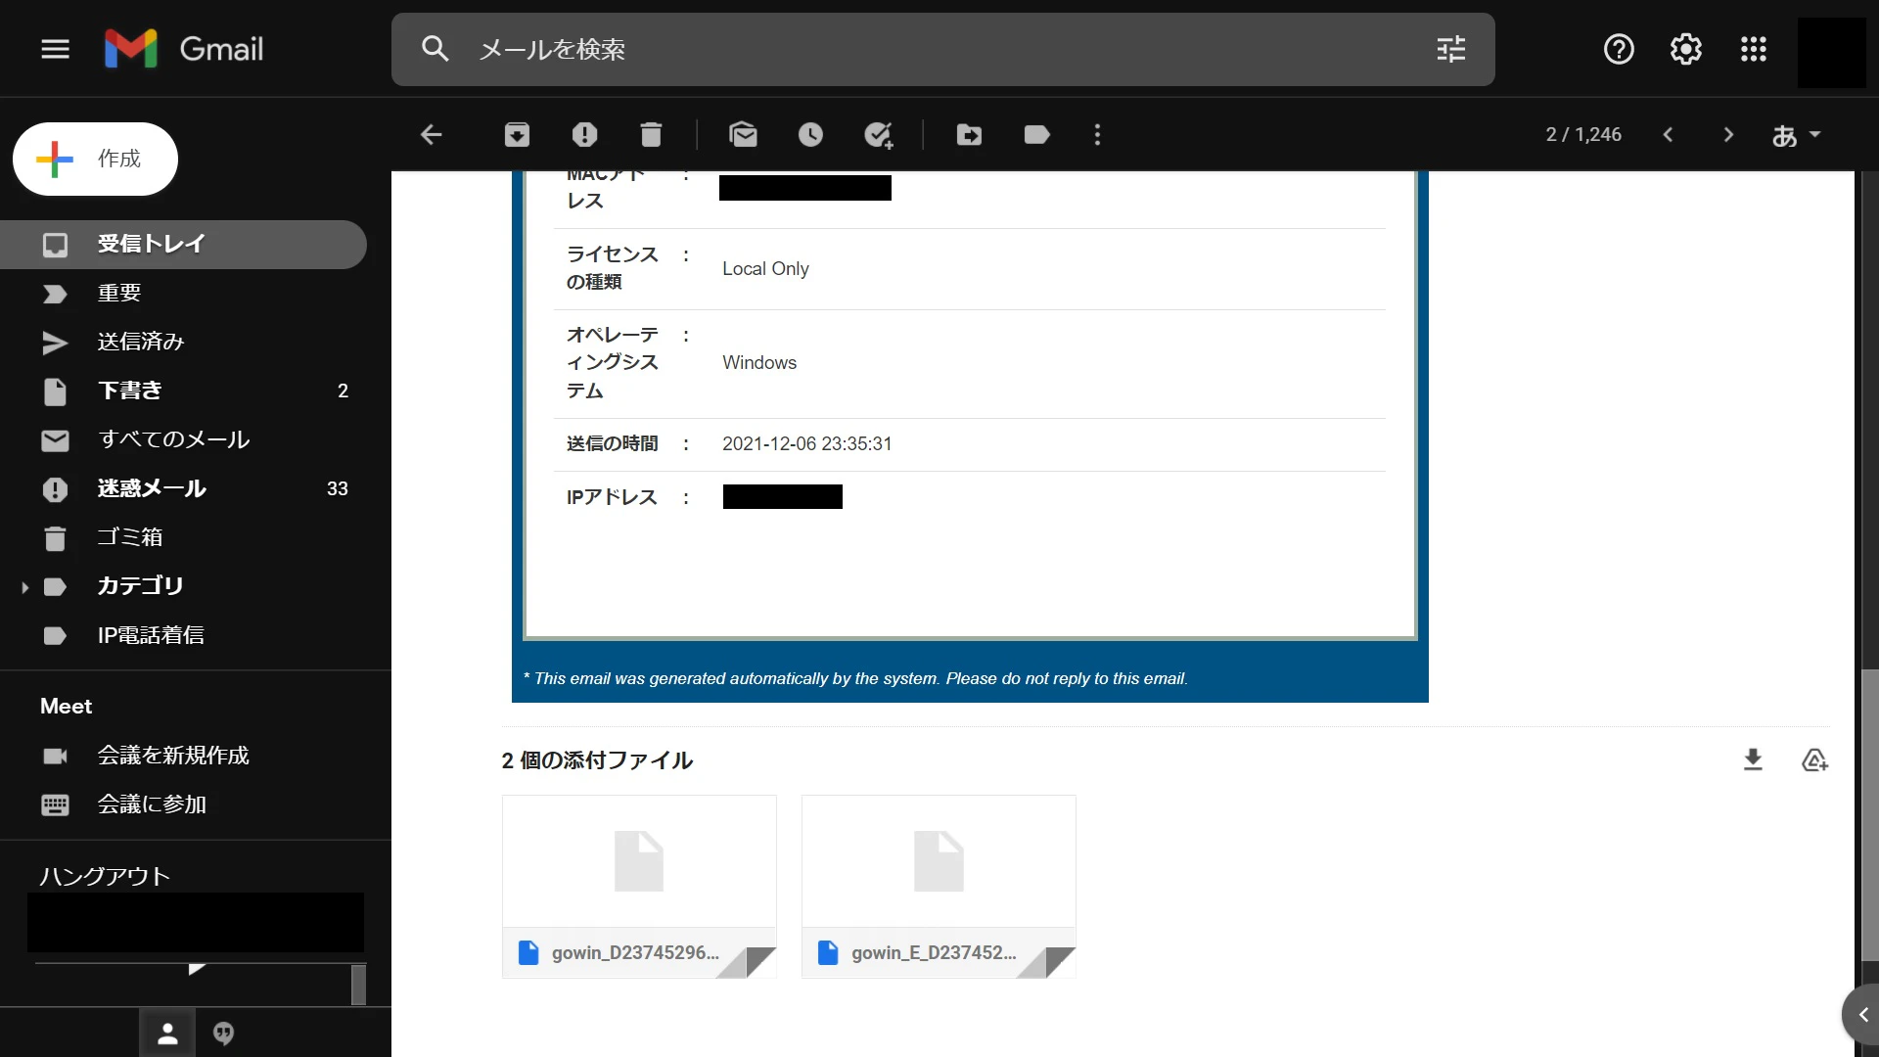Download all attachments
The height and width of the screenshot is (1057, 1879).
(x=1753, y=759)
